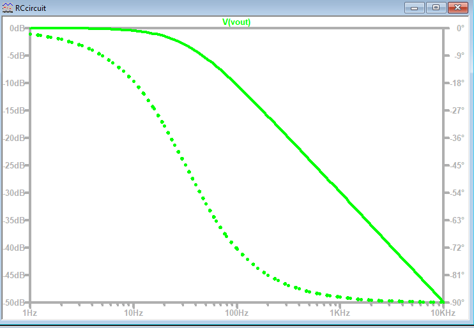
Task: Click the 1Hz frequency axis label
Action: pyautogui.click(x=30, y=313)
